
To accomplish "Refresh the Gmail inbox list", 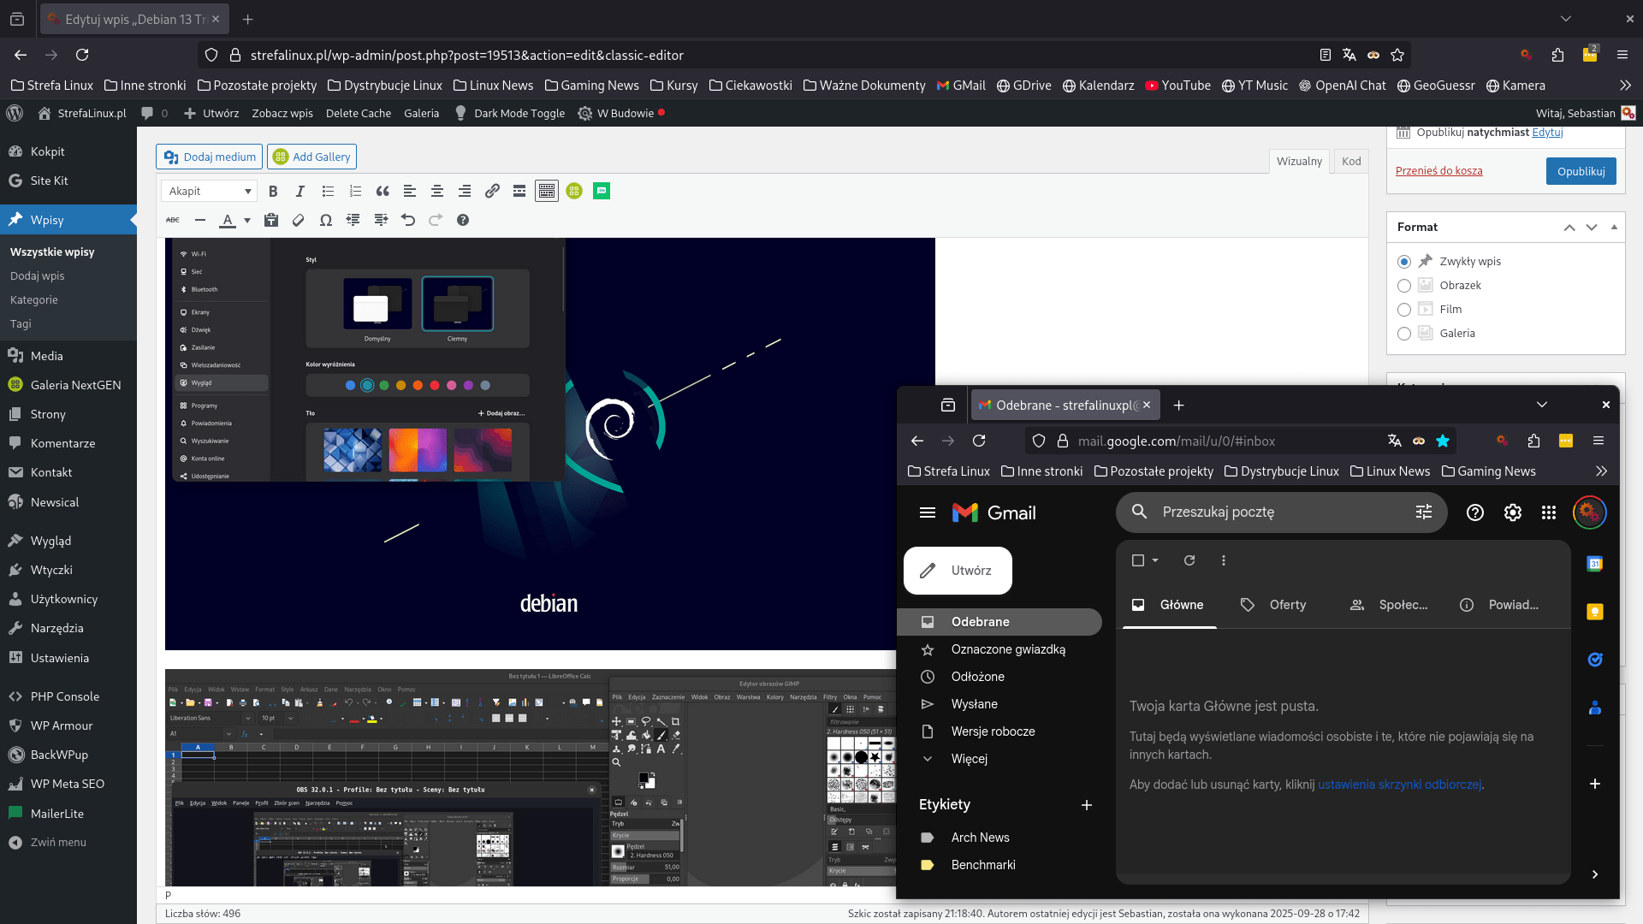I will pos(1189,560).
